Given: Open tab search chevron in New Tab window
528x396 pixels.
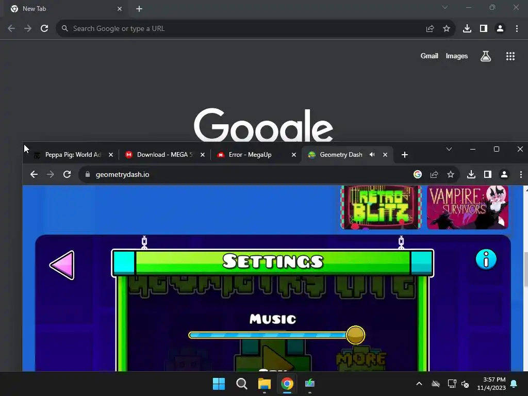Looking at the screenshot, I should 445,7.
